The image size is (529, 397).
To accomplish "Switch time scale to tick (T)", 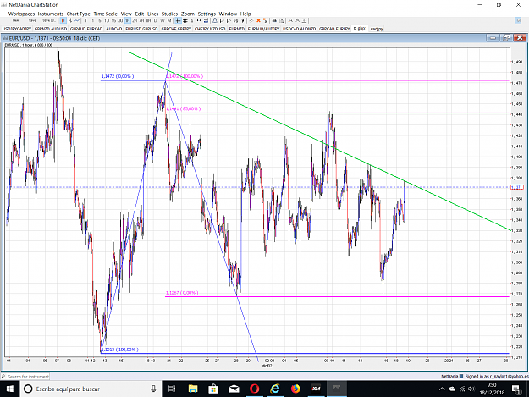I will click(85, 20).
